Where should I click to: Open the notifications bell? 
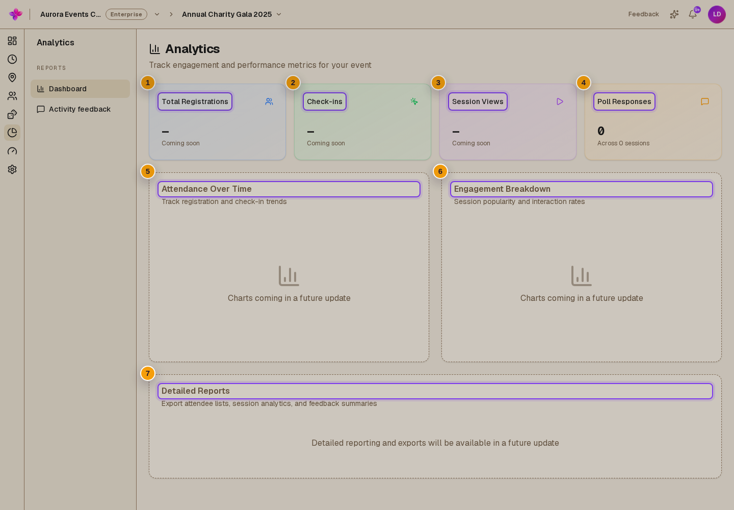[693, 14]
